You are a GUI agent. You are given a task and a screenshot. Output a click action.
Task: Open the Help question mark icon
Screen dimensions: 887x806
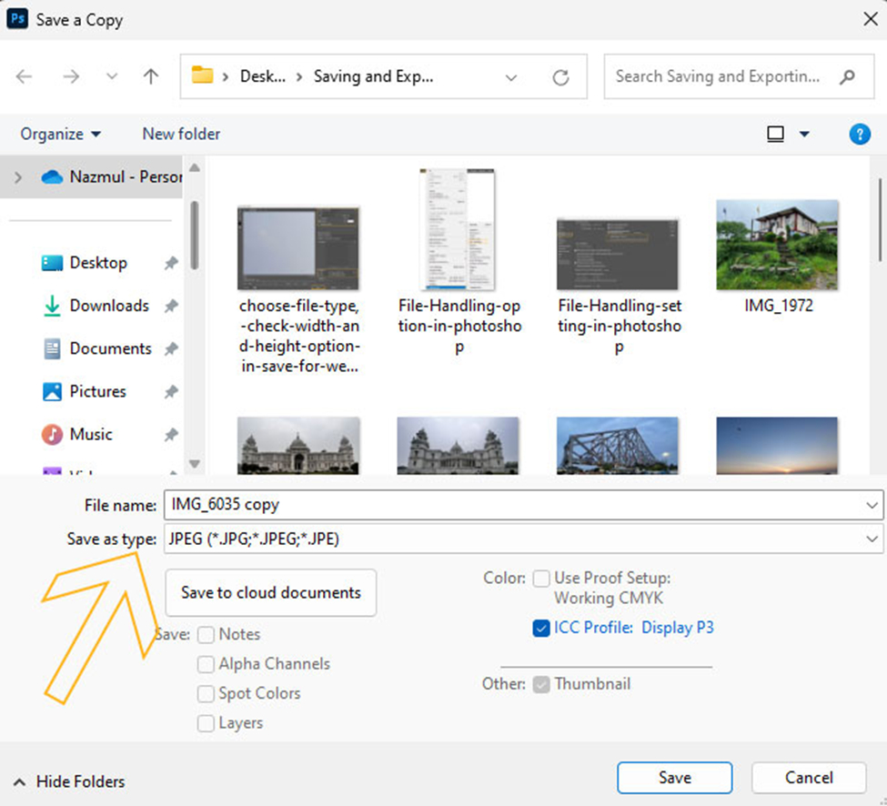tap(859, 135)
